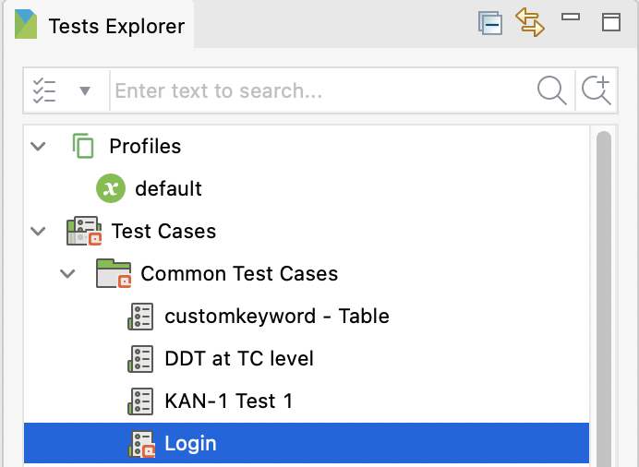Click the Profiles folder icon
The width and height of the screenshot is (639, 467).
(83, 146)
